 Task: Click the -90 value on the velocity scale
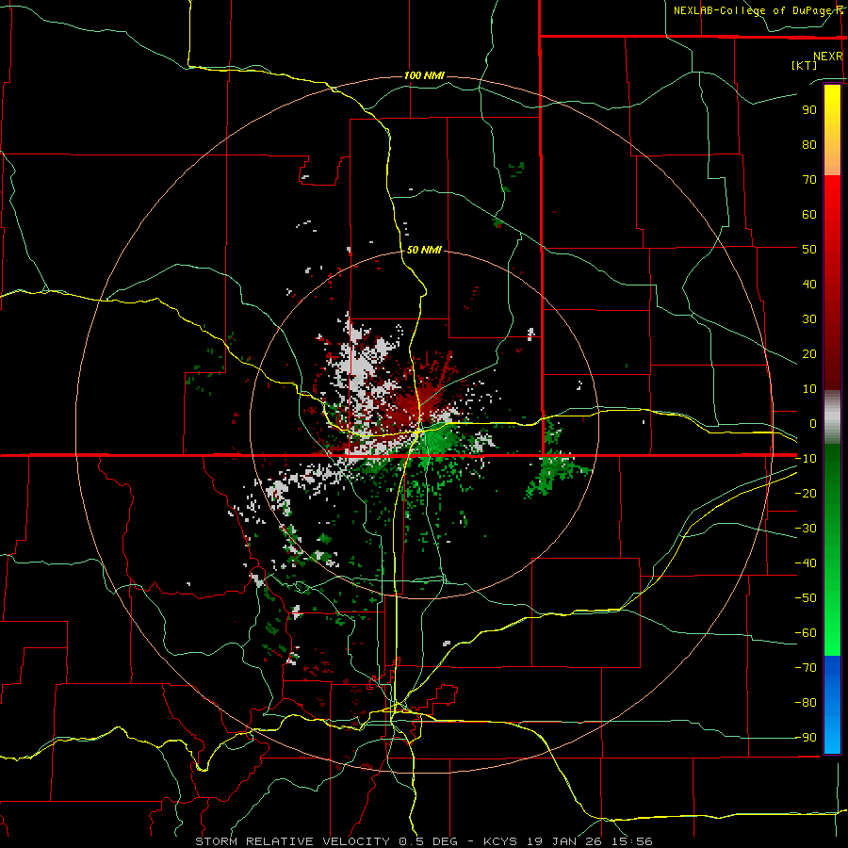[x=806, y=738]
